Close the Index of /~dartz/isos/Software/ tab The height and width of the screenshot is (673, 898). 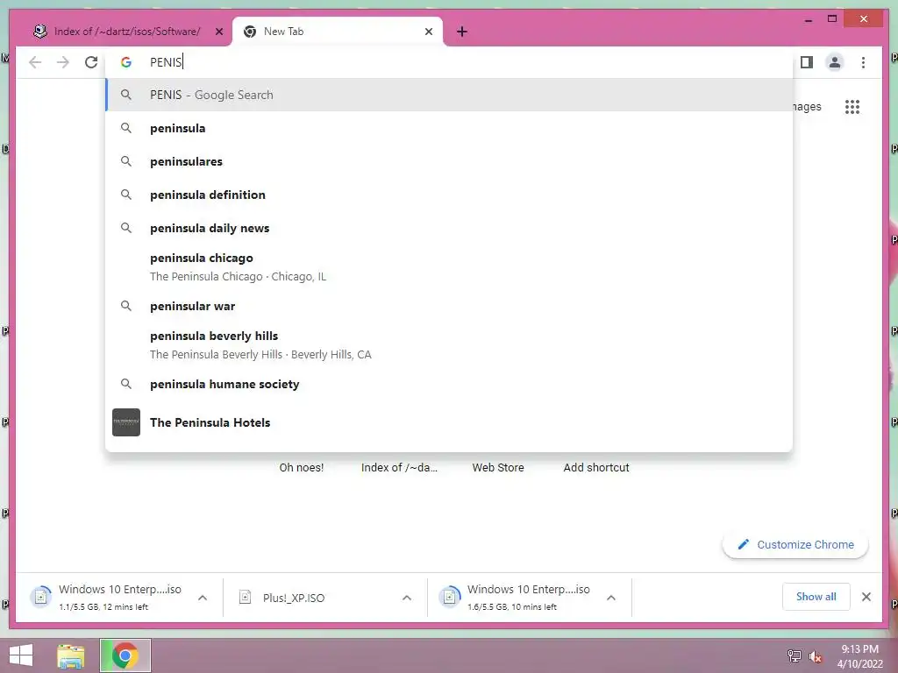[218, 32]
